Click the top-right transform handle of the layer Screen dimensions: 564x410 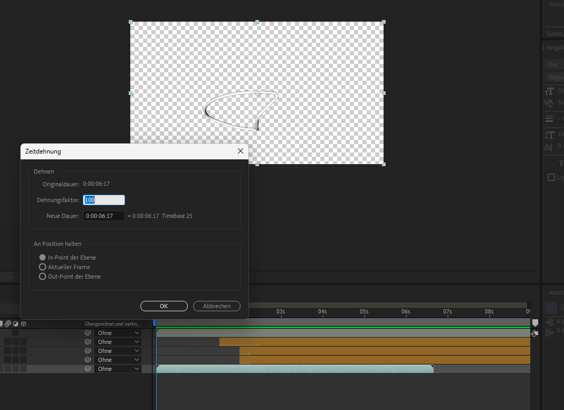click(384, 22)
